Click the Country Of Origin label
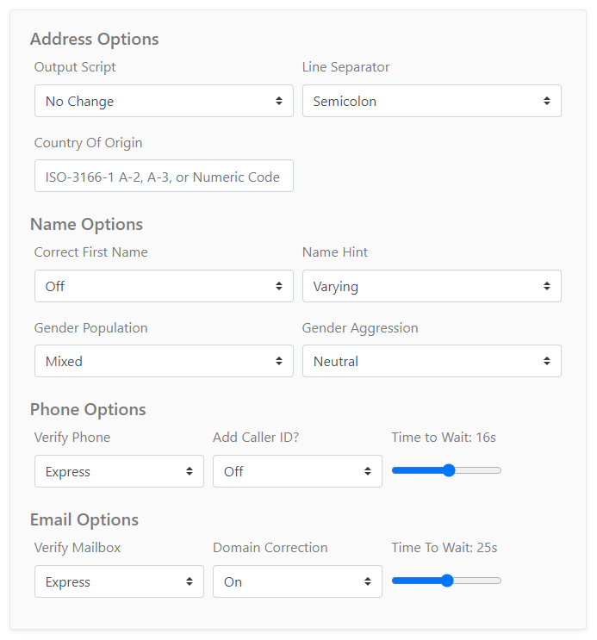The height and width of the screenshot is (640, 597). pos(88,143)
